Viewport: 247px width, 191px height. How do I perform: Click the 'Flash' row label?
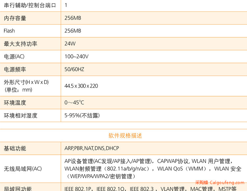(x=9, y=31)
